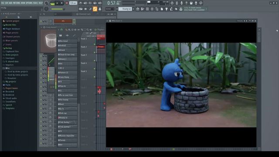Mute Track 2 in playlist
Screen dimensions: 279x157
[95, 52]
